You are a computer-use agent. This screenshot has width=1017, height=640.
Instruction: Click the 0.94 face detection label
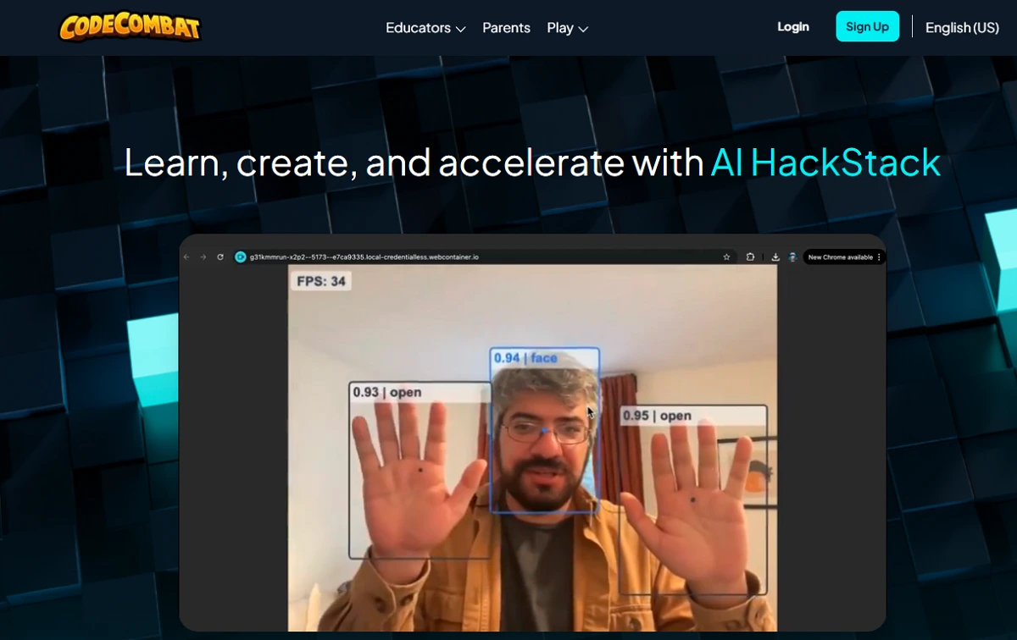525,358
